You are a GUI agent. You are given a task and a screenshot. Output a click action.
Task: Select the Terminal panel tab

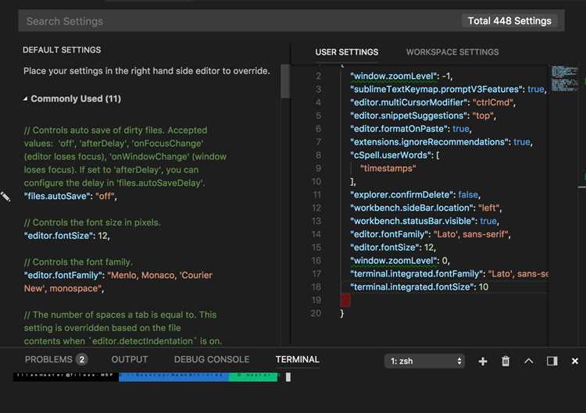[x=297, y=359]
